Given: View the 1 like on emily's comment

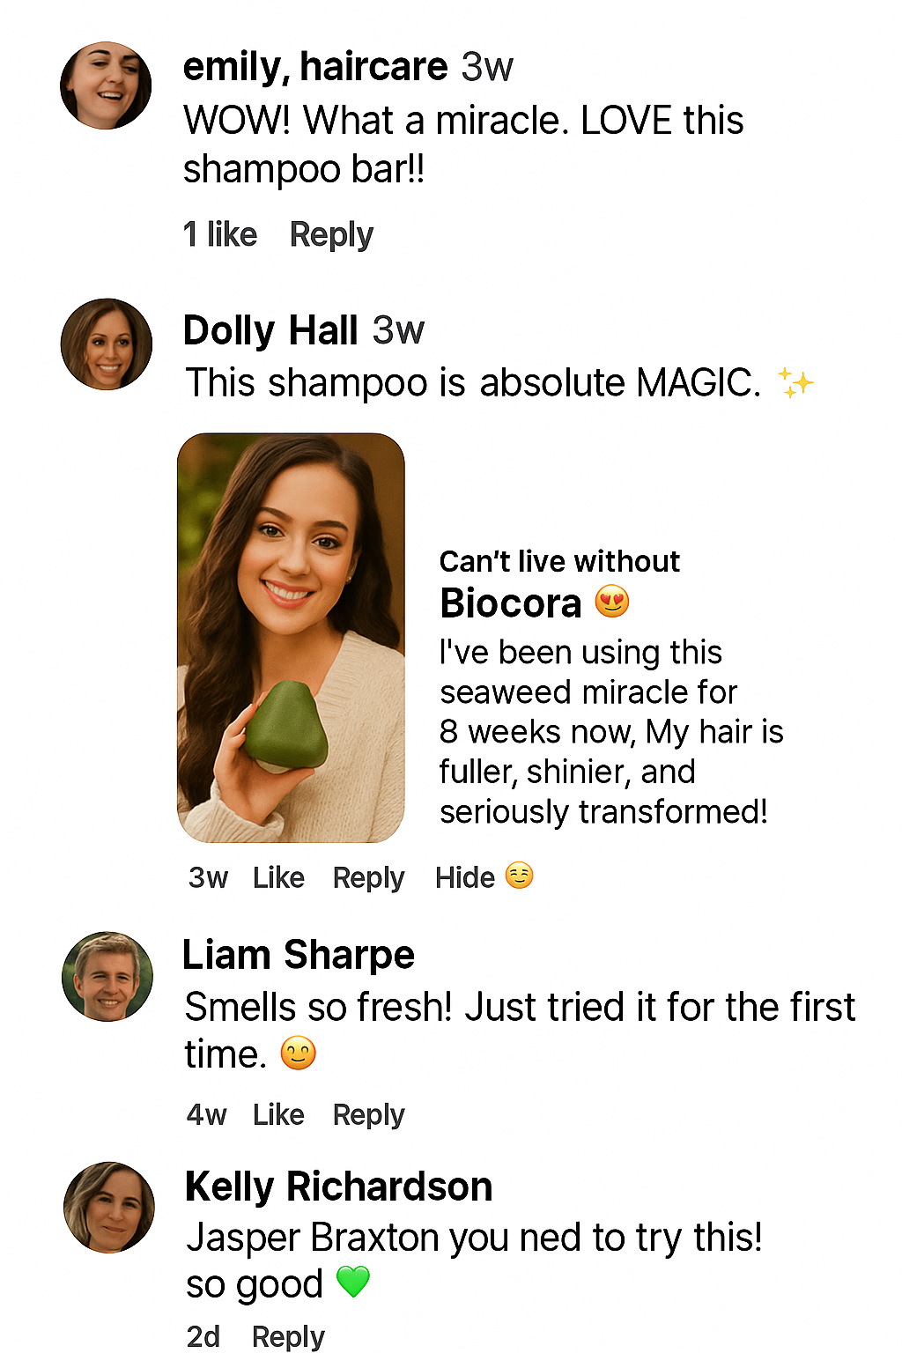Looking at the screenshot, I should pos(220,235).
